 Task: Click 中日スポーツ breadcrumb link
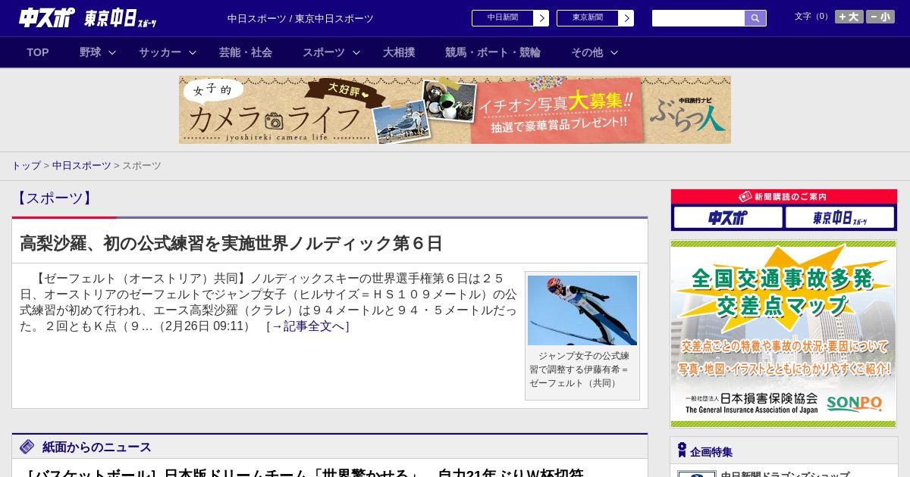81,165
